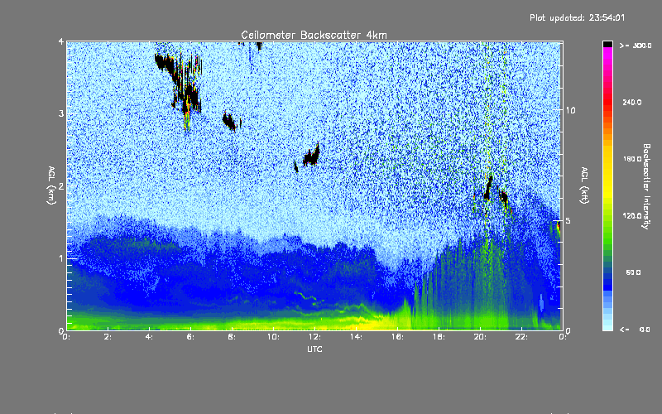
Task: Click the '6:' UTC tick label
Action: point(190,337)
